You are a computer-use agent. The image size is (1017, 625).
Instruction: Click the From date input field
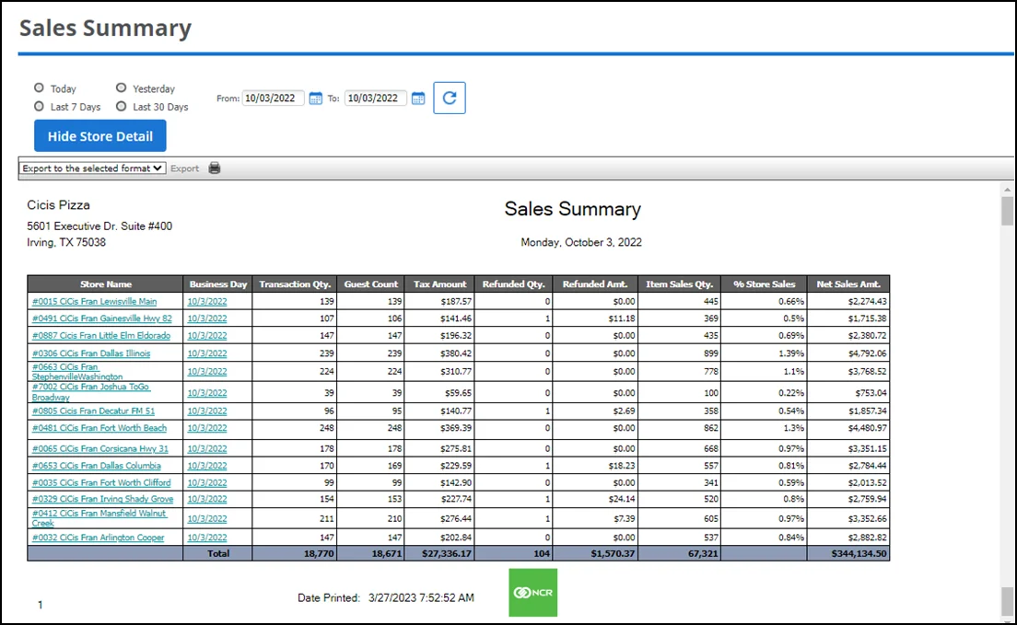pos(273,98)
